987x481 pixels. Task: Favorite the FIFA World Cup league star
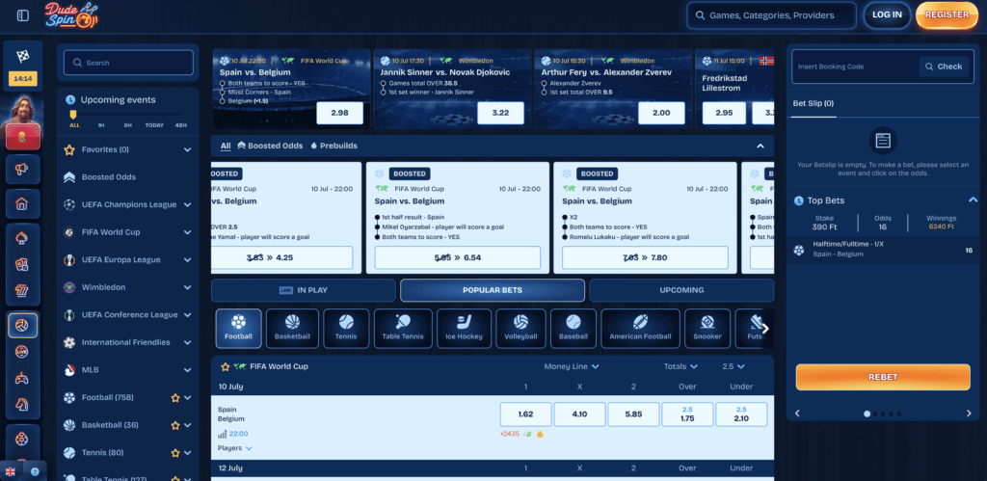coord(225,366)
